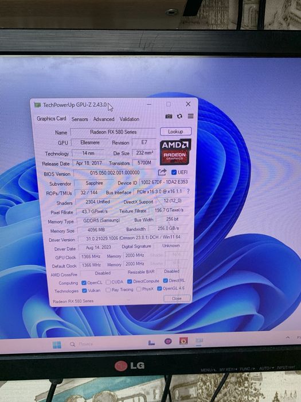Click the GPU field showing Ellesmere
This screenshot has width=301, height=402.
(x=89, y=142)
